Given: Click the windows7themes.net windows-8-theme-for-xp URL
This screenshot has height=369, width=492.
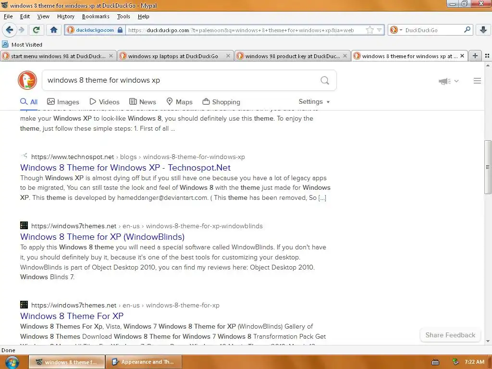Looking at the screenshot, I should click(x=125, y=305).
